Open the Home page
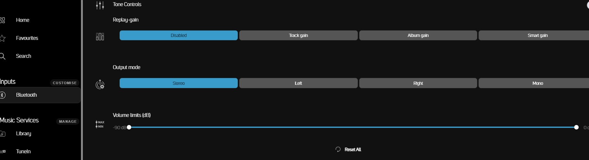This screenshot has width=589, height=160. tap(23, 20)
